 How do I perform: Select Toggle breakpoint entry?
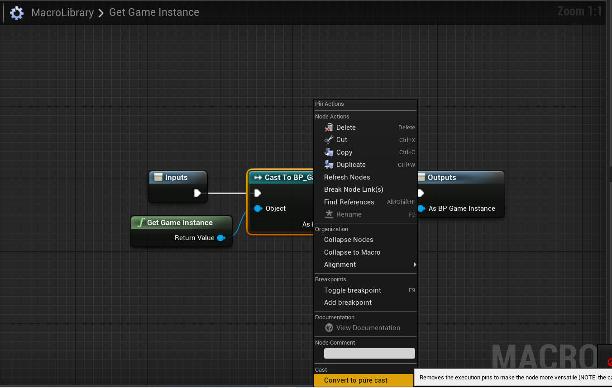365,290
